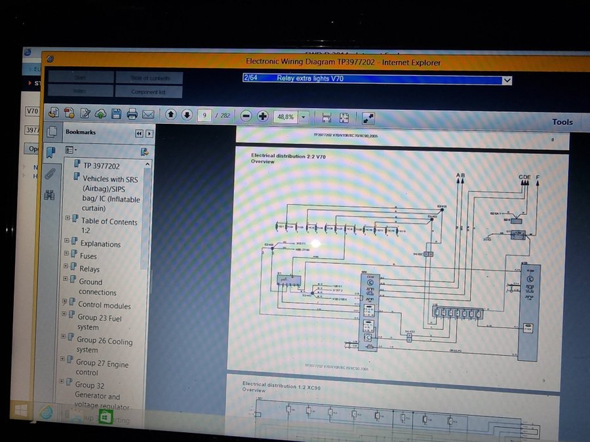
Task: Open the Attachments paperclip panel
Action: (x=50, y=174)
